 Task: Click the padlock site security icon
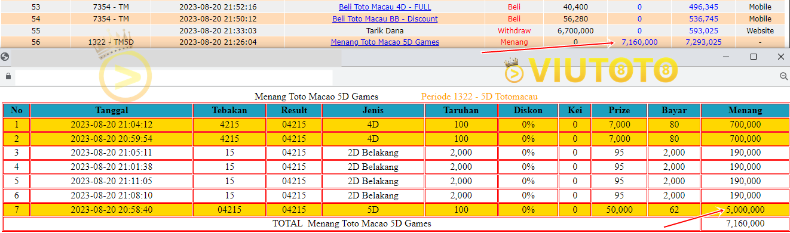8,76
